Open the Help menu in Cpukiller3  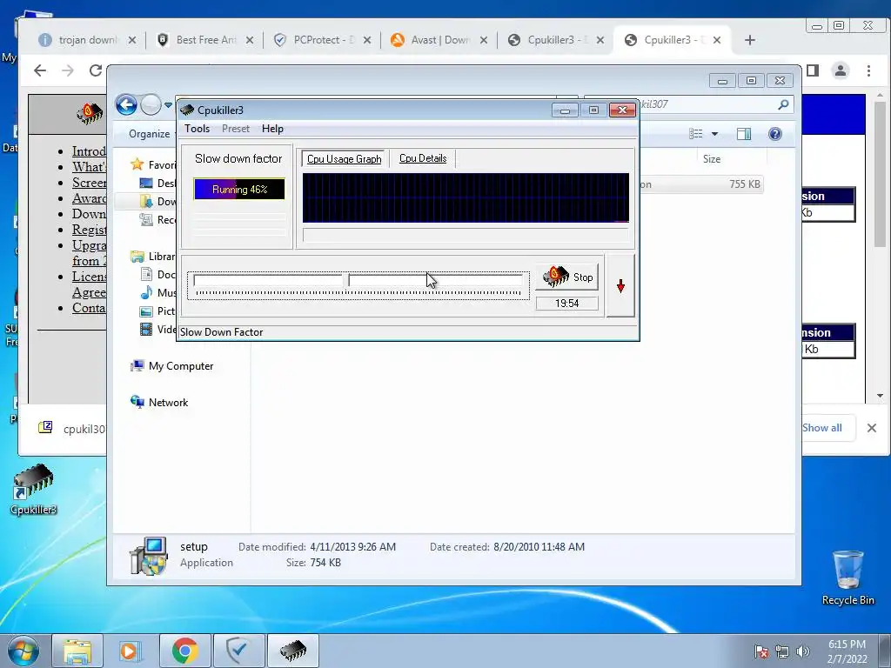pyautogui.click(x=272, y=129)
